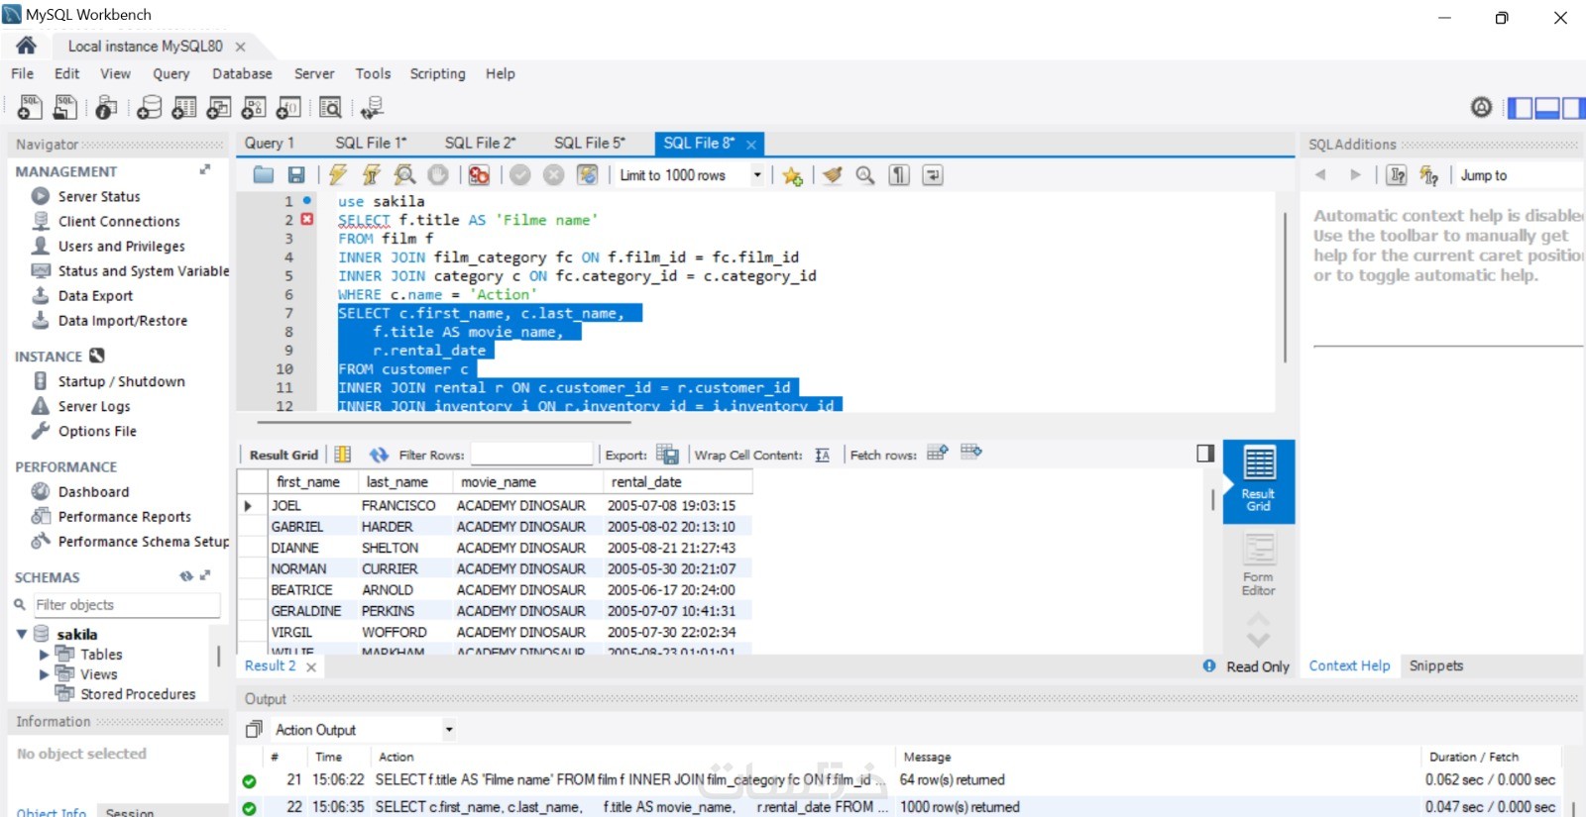Toggle auto-commit mode
Image resolution: width=1586 pixels, height=817 pixels.
(588, 175)
